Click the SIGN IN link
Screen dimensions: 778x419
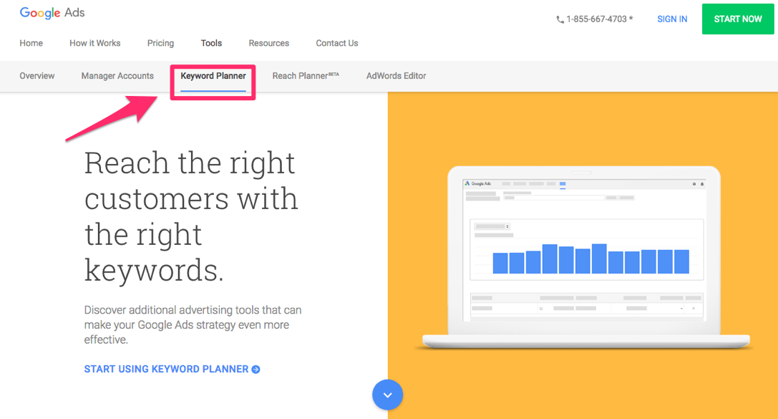point(671,19)
